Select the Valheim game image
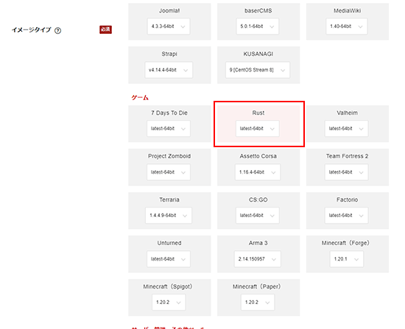Screen dimensions: 405x329 click(x=348, y=124)
